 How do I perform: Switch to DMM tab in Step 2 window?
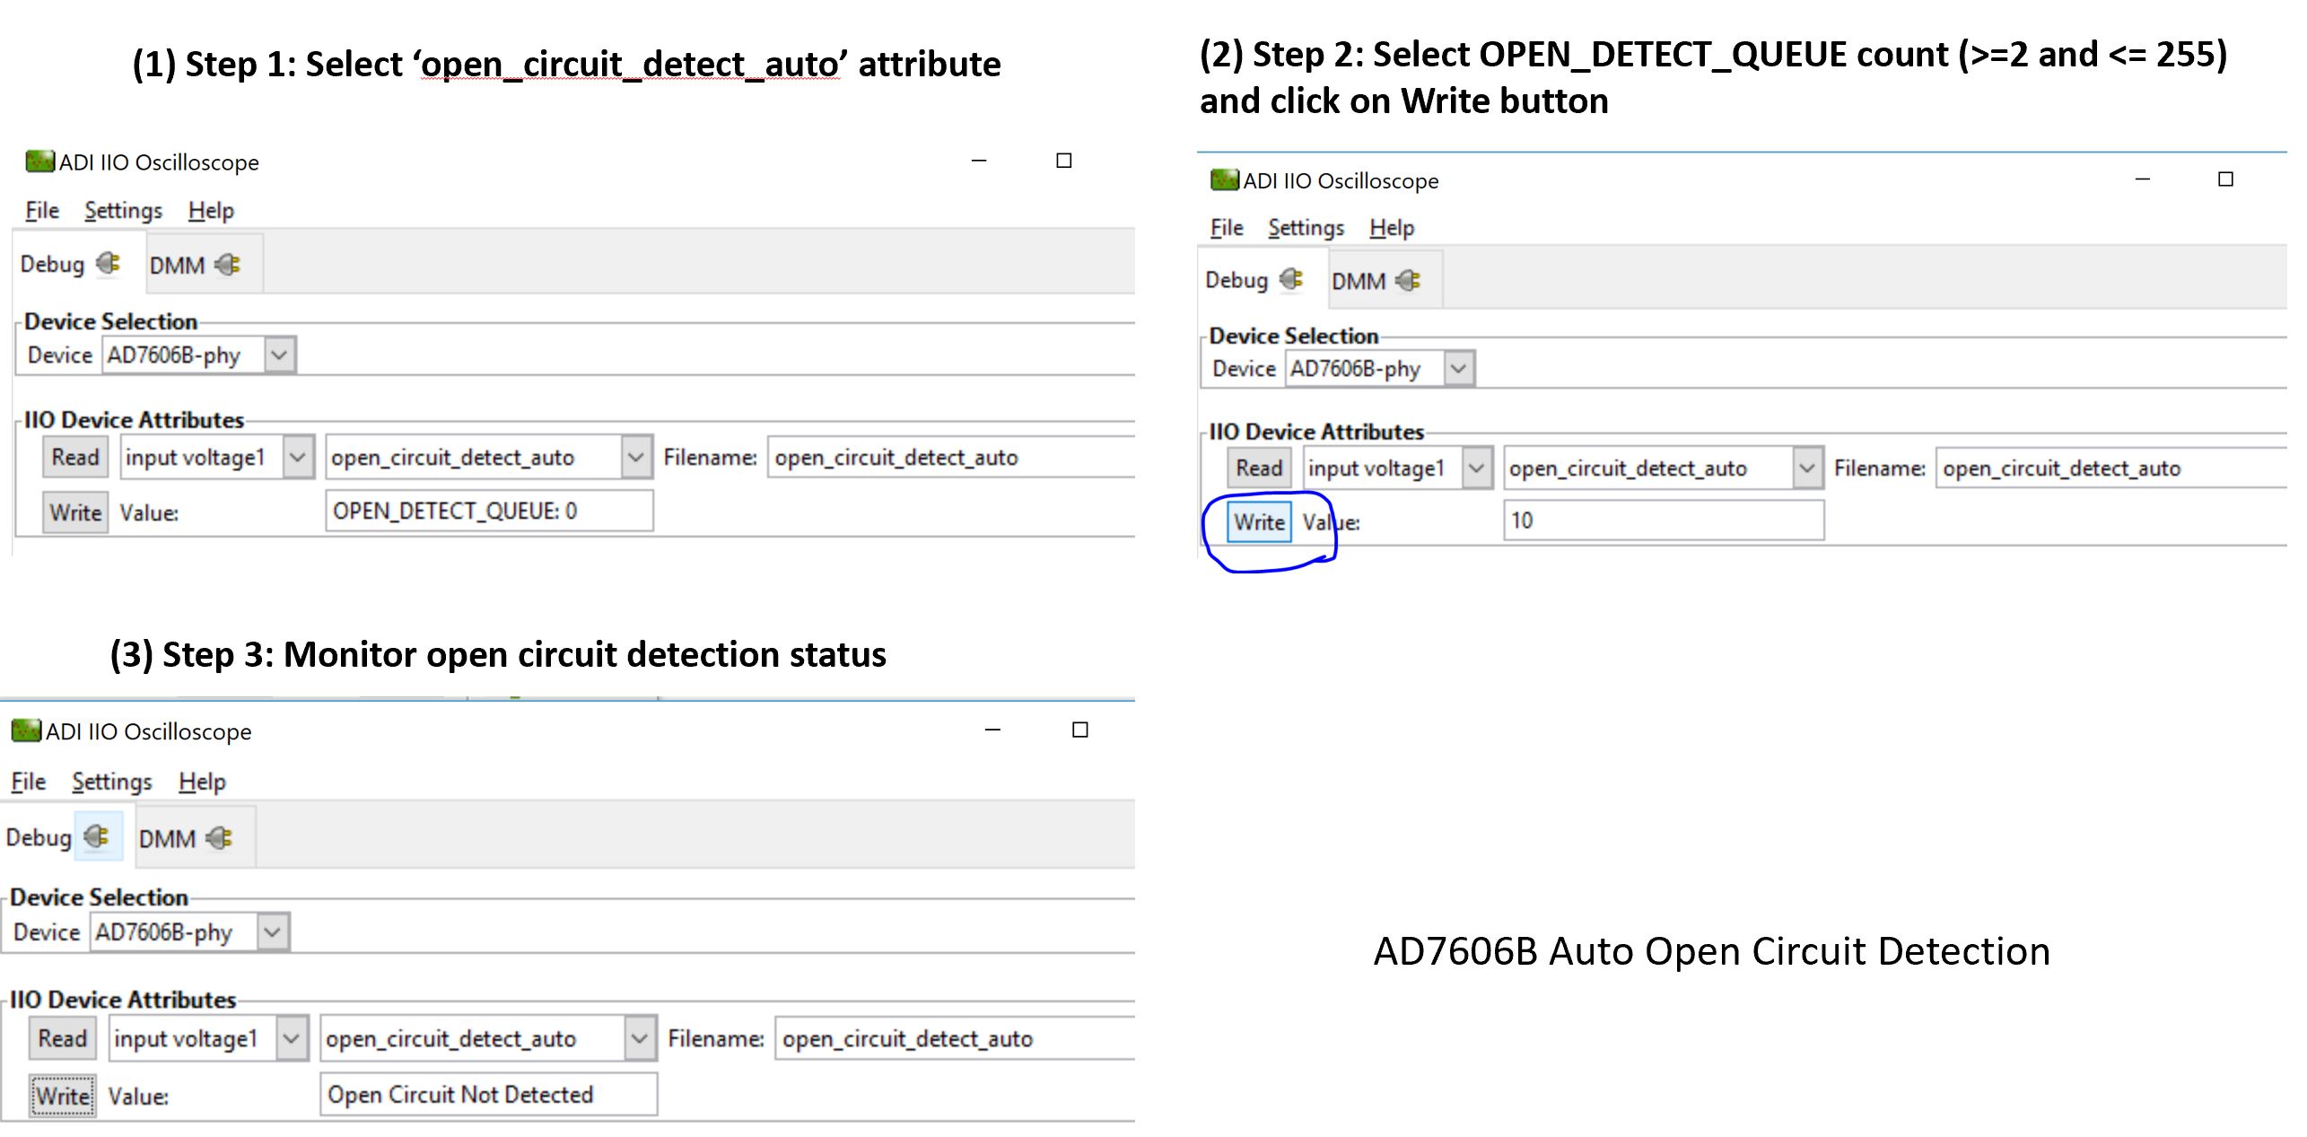pos(1385,281)
